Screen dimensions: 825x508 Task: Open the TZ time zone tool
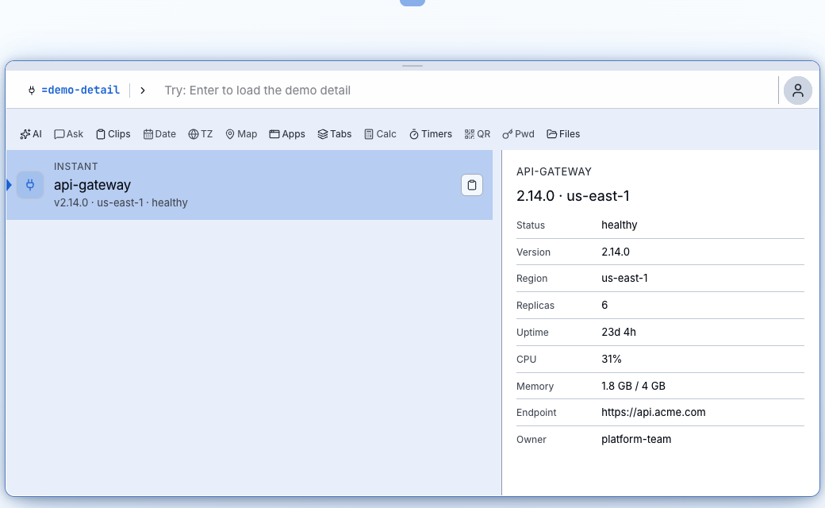pyautogui.click(x=201, y=134)
